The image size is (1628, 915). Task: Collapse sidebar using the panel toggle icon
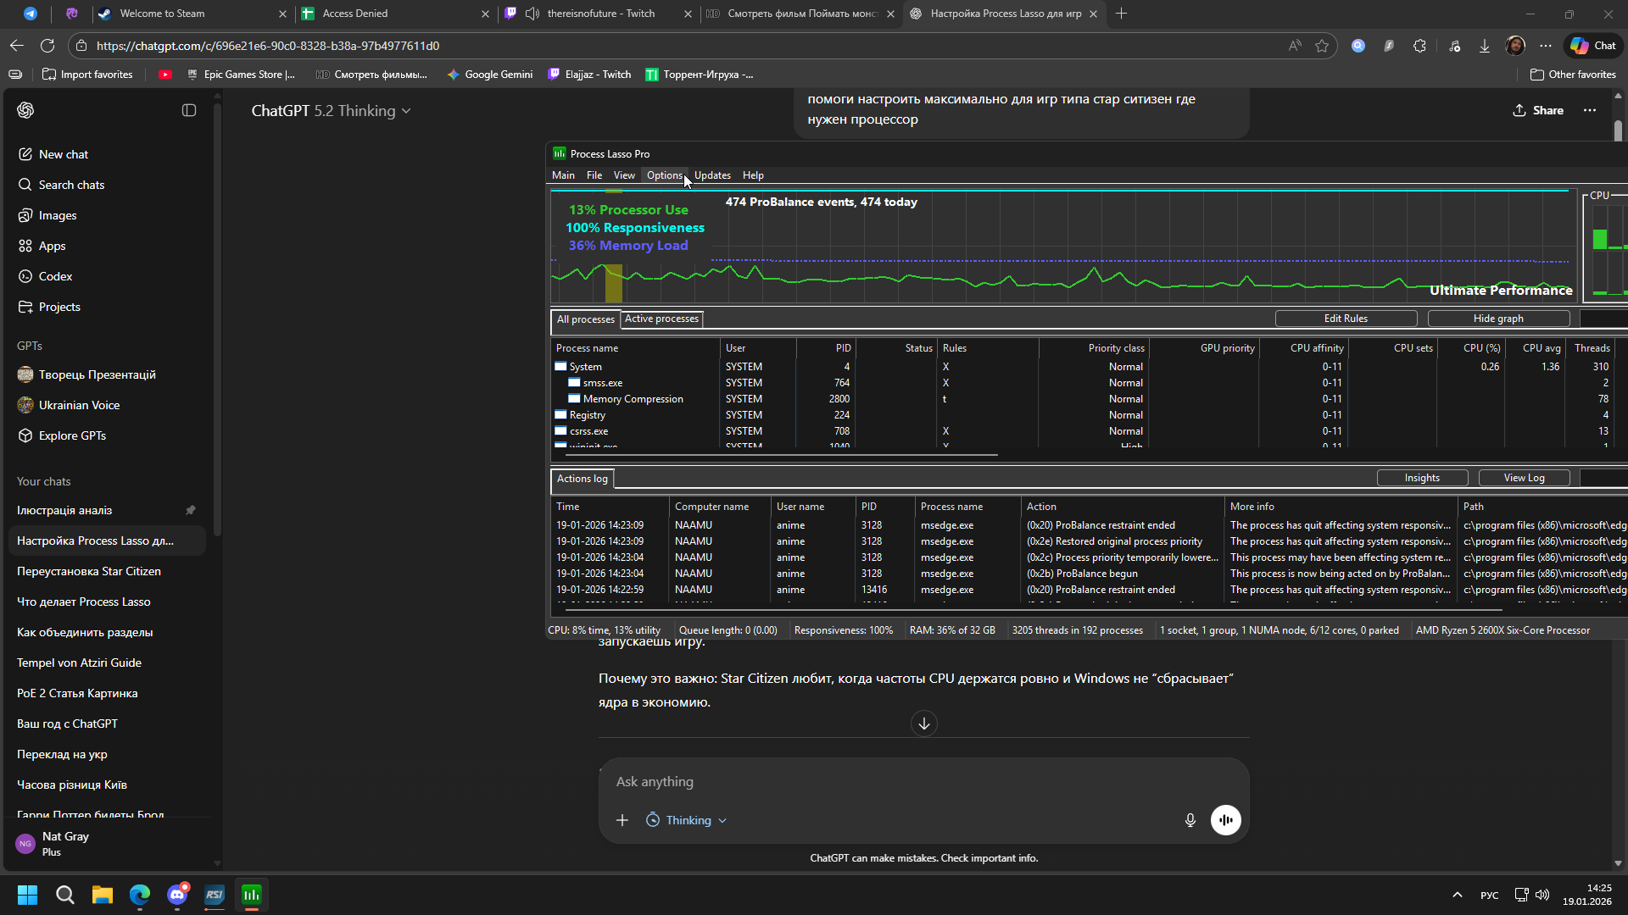click(189, 110)
